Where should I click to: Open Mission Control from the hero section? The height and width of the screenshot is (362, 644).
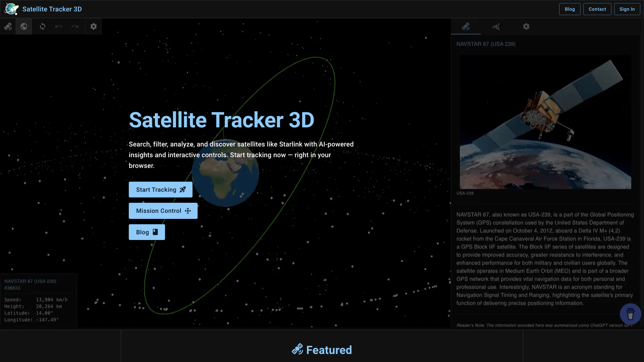pos(163,211)
